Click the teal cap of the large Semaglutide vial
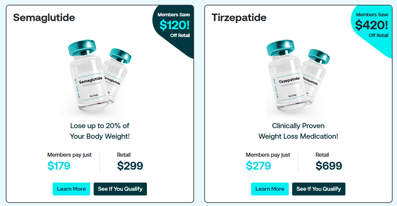 click(81, 48)
